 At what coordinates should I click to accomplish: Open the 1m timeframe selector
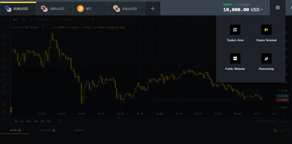coord(15,20)
